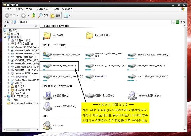Image resolution: width=191 pixels, height=136 pixels.
Task: Select RamDisk (X:) in the folder tree
Action: coord(21,77)
